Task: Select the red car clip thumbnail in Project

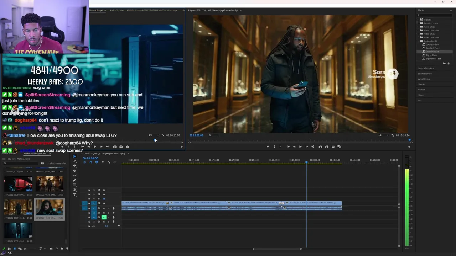Action: (x=18, y=184)
